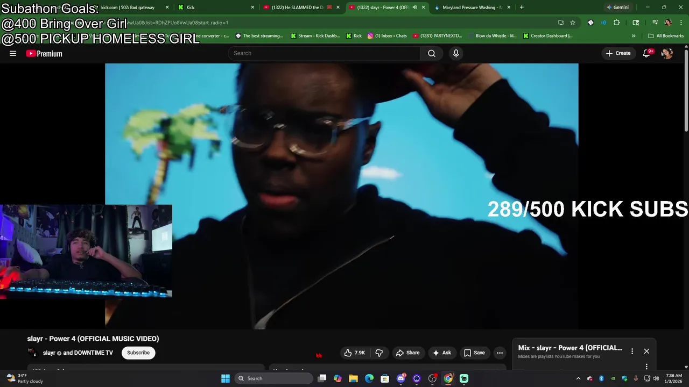Image resolution: width=689 pixels, height=387 pixels.
Task: Start voice search with microphone icon
Action: [x=456, y=53]
